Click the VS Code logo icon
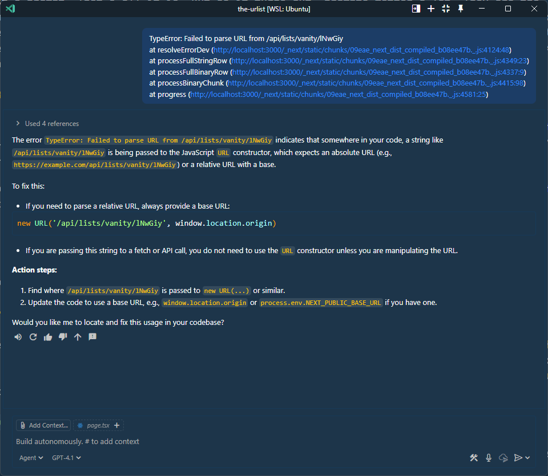The image size is (548, 476). click(x=10, y=9)
